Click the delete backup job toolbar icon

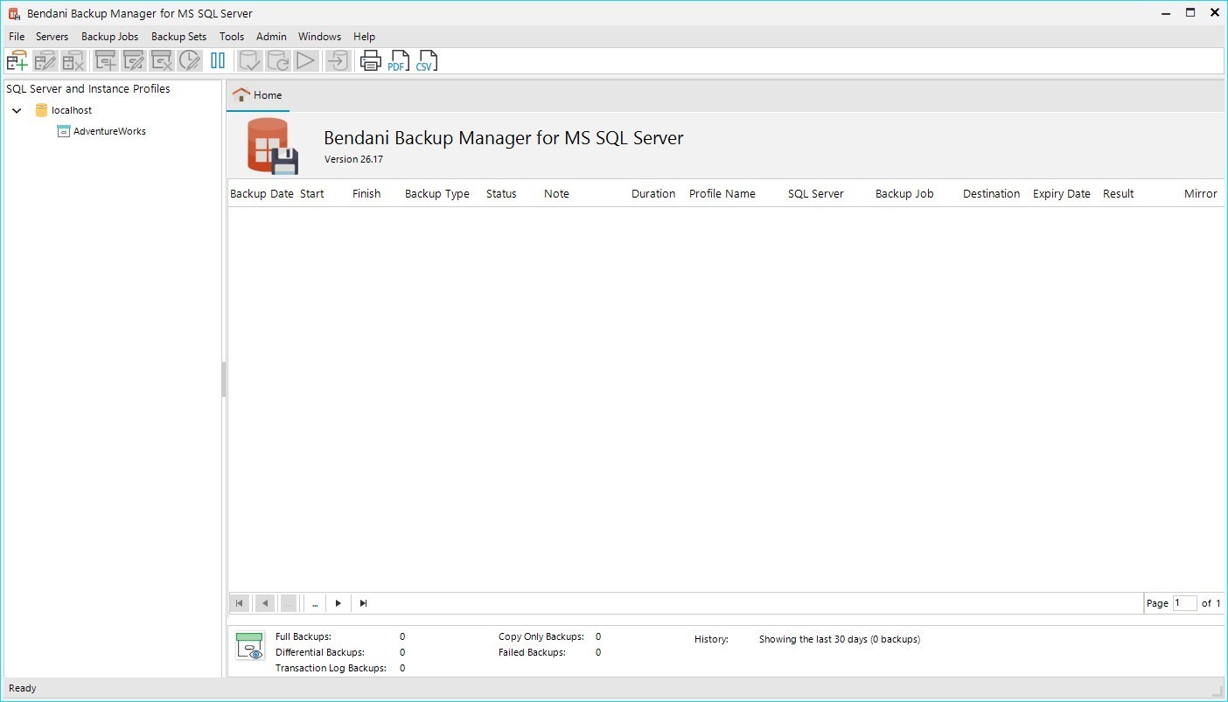[x=162, y=60]
